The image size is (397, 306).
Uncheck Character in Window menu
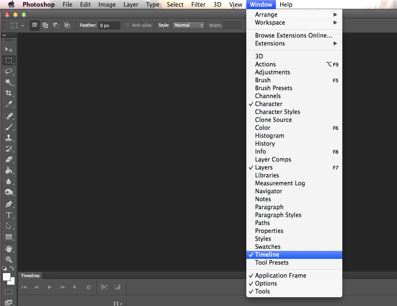(x=294, y=104)
